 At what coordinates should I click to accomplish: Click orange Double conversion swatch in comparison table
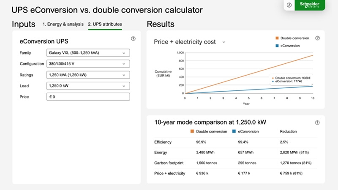tap(193, 131)
